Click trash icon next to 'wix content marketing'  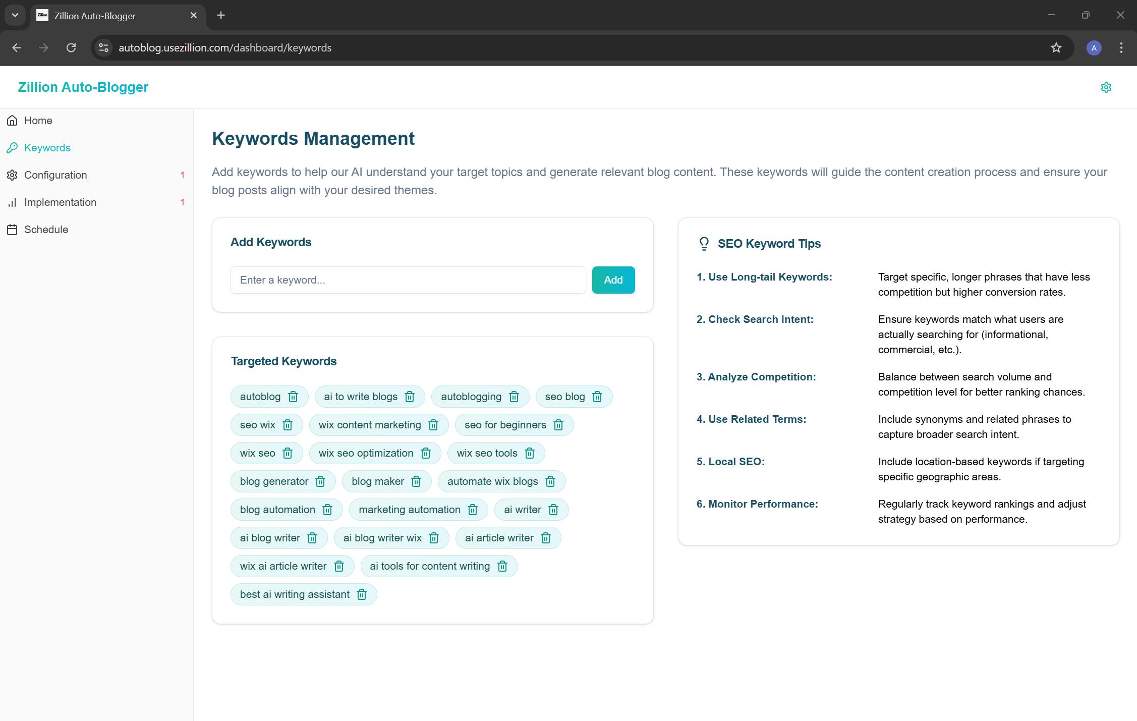pyautogui.click(x=433, y=425)
